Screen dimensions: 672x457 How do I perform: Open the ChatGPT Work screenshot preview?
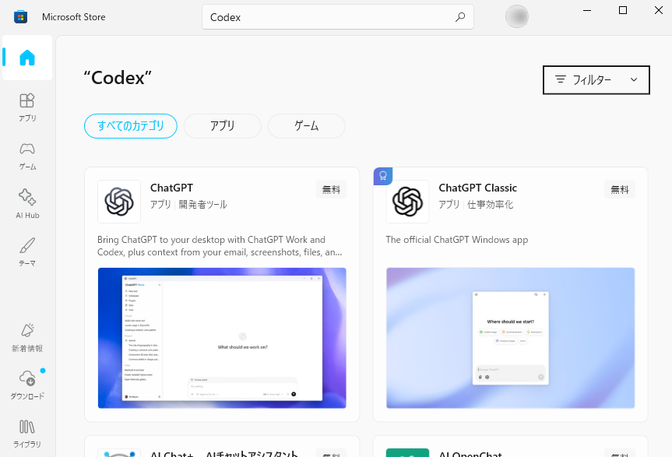[222, 338]
